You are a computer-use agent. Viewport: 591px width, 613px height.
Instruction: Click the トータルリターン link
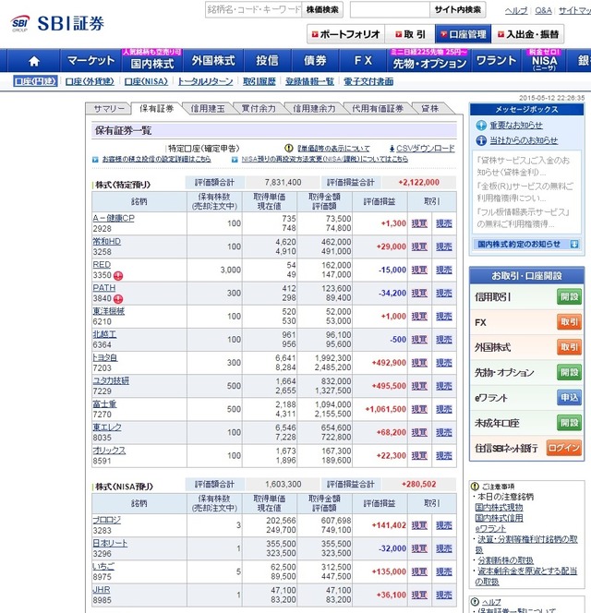pos(205,81)
